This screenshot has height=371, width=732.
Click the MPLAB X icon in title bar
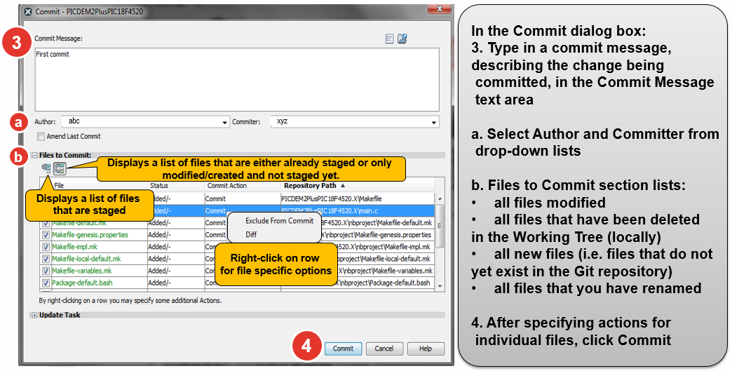coord(27,12)
